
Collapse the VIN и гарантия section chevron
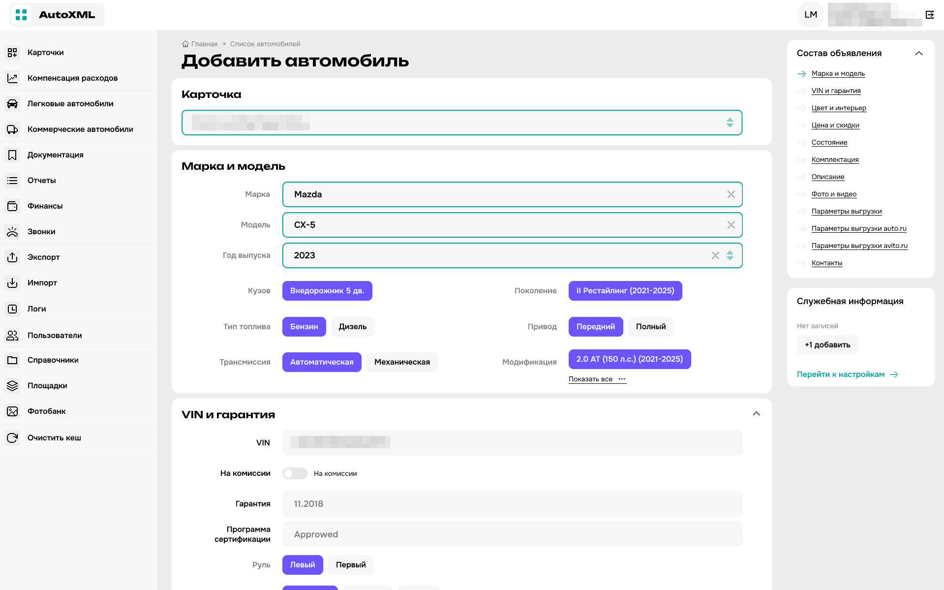click(x=756, y=413)
